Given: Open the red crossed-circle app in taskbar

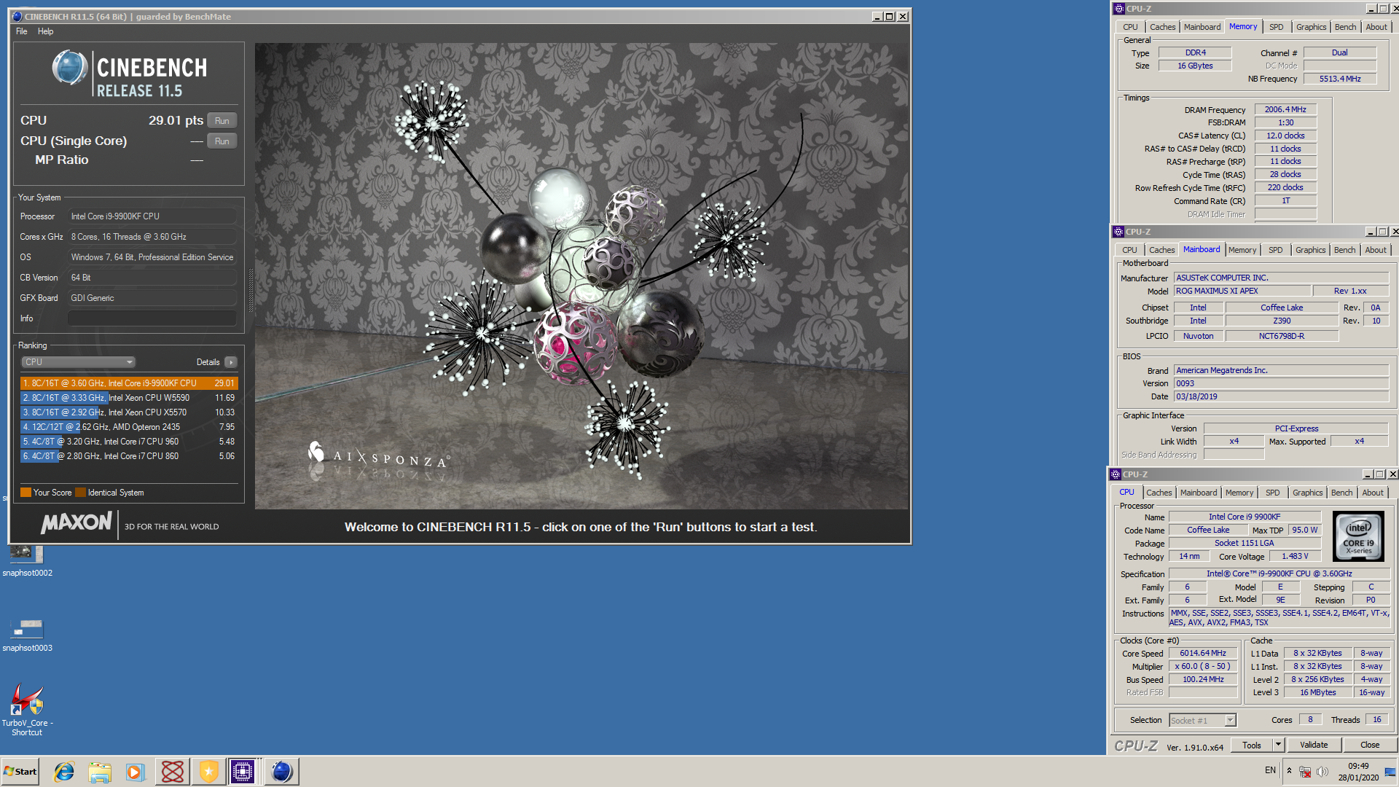Looking at the screenshot, I should click(173, 772).
